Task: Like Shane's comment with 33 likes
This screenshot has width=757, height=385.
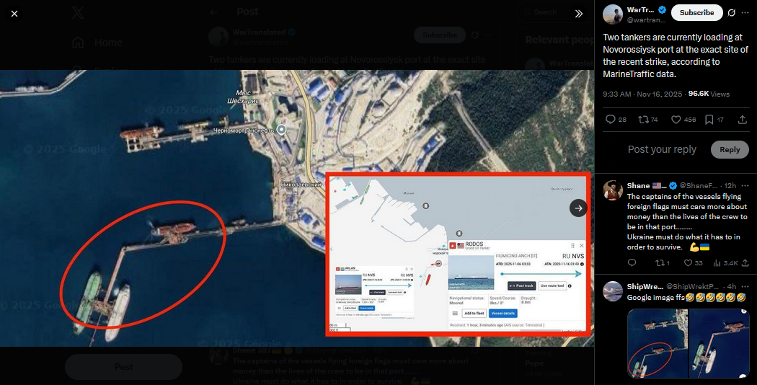Action: pos(694,262)
